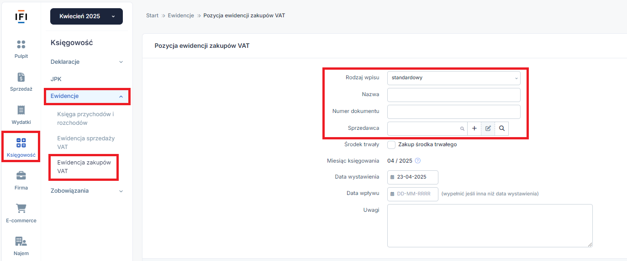Open the Pulpit dashboard icon
The width and height of the screenshot is (627, 261).
tap(21, 45)
